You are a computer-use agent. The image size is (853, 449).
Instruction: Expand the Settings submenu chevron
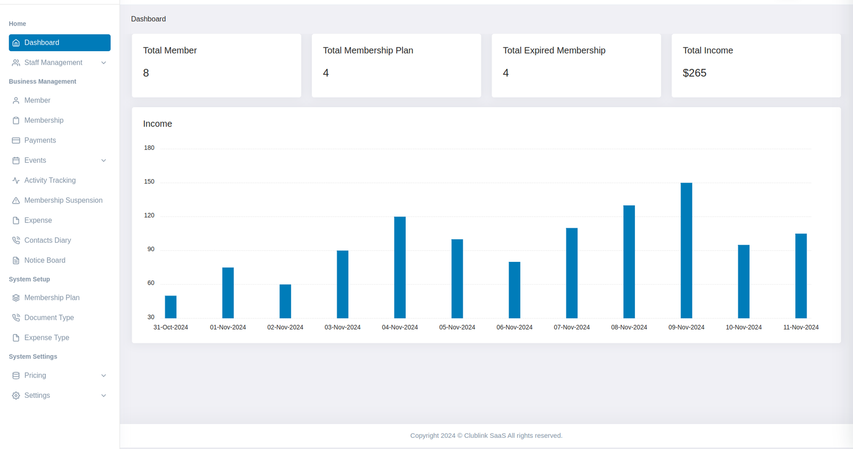103,396
